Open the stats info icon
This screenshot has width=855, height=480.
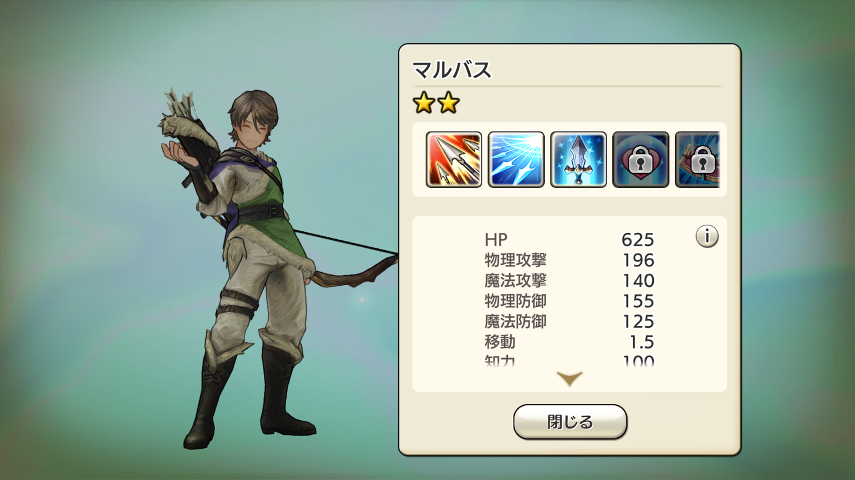pyautogui.click(x=707, y=236)
